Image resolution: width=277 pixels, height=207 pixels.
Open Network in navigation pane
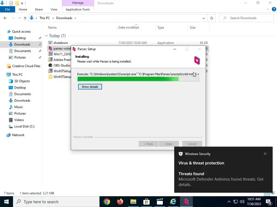[15, 135]
